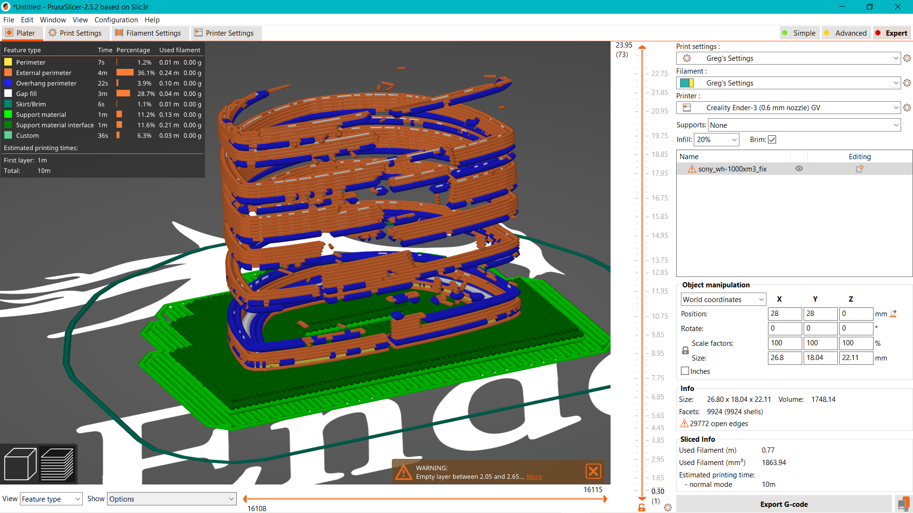Open the Configuration menu
This screenshot has height=513, width=913.
tap(116, 19)
